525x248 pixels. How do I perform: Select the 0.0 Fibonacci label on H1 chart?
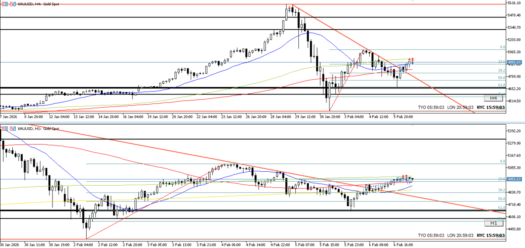coord(503,161)
